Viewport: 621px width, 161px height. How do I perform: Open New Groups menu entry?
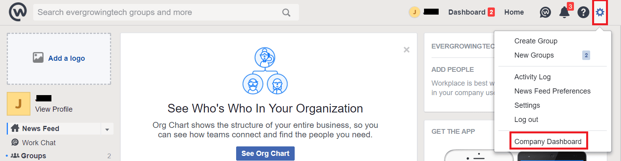coord(534,55)
